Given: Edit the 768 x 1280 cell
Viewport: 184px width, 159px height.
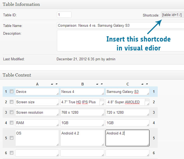Looking at the screenshot, I should [82, 112].
